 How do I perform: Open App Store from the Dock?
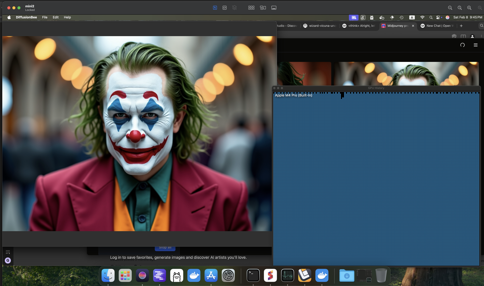(x=211, y=275)
